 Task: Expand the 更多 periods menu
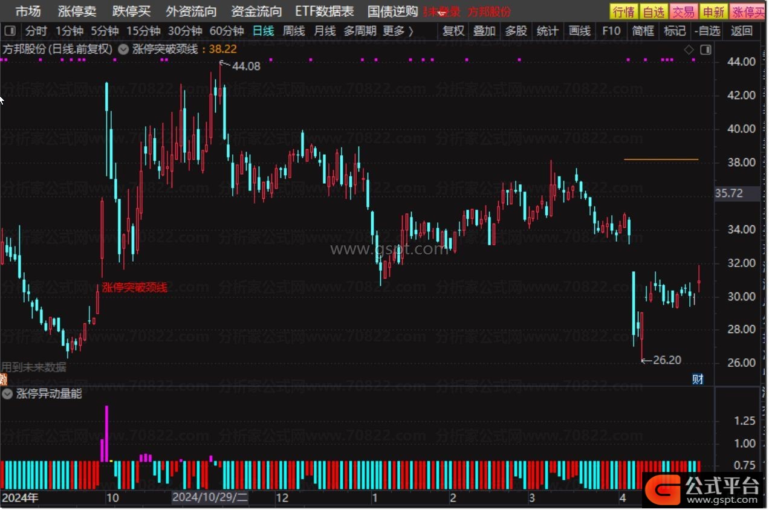(x=398, y=31)
